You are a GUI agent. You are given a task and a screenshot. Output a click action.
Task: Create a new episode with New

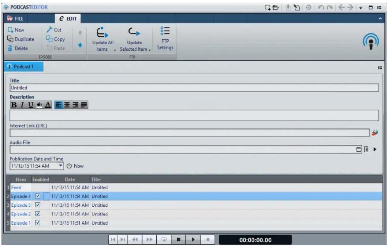[x=15, y=30]
